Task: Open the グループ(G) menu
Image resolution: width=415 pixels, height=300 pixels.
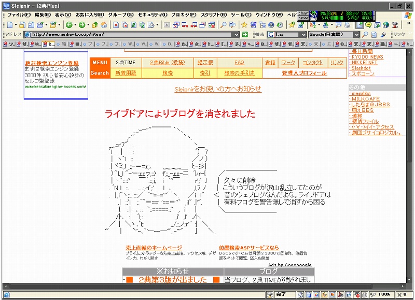Action: [121, 15]
